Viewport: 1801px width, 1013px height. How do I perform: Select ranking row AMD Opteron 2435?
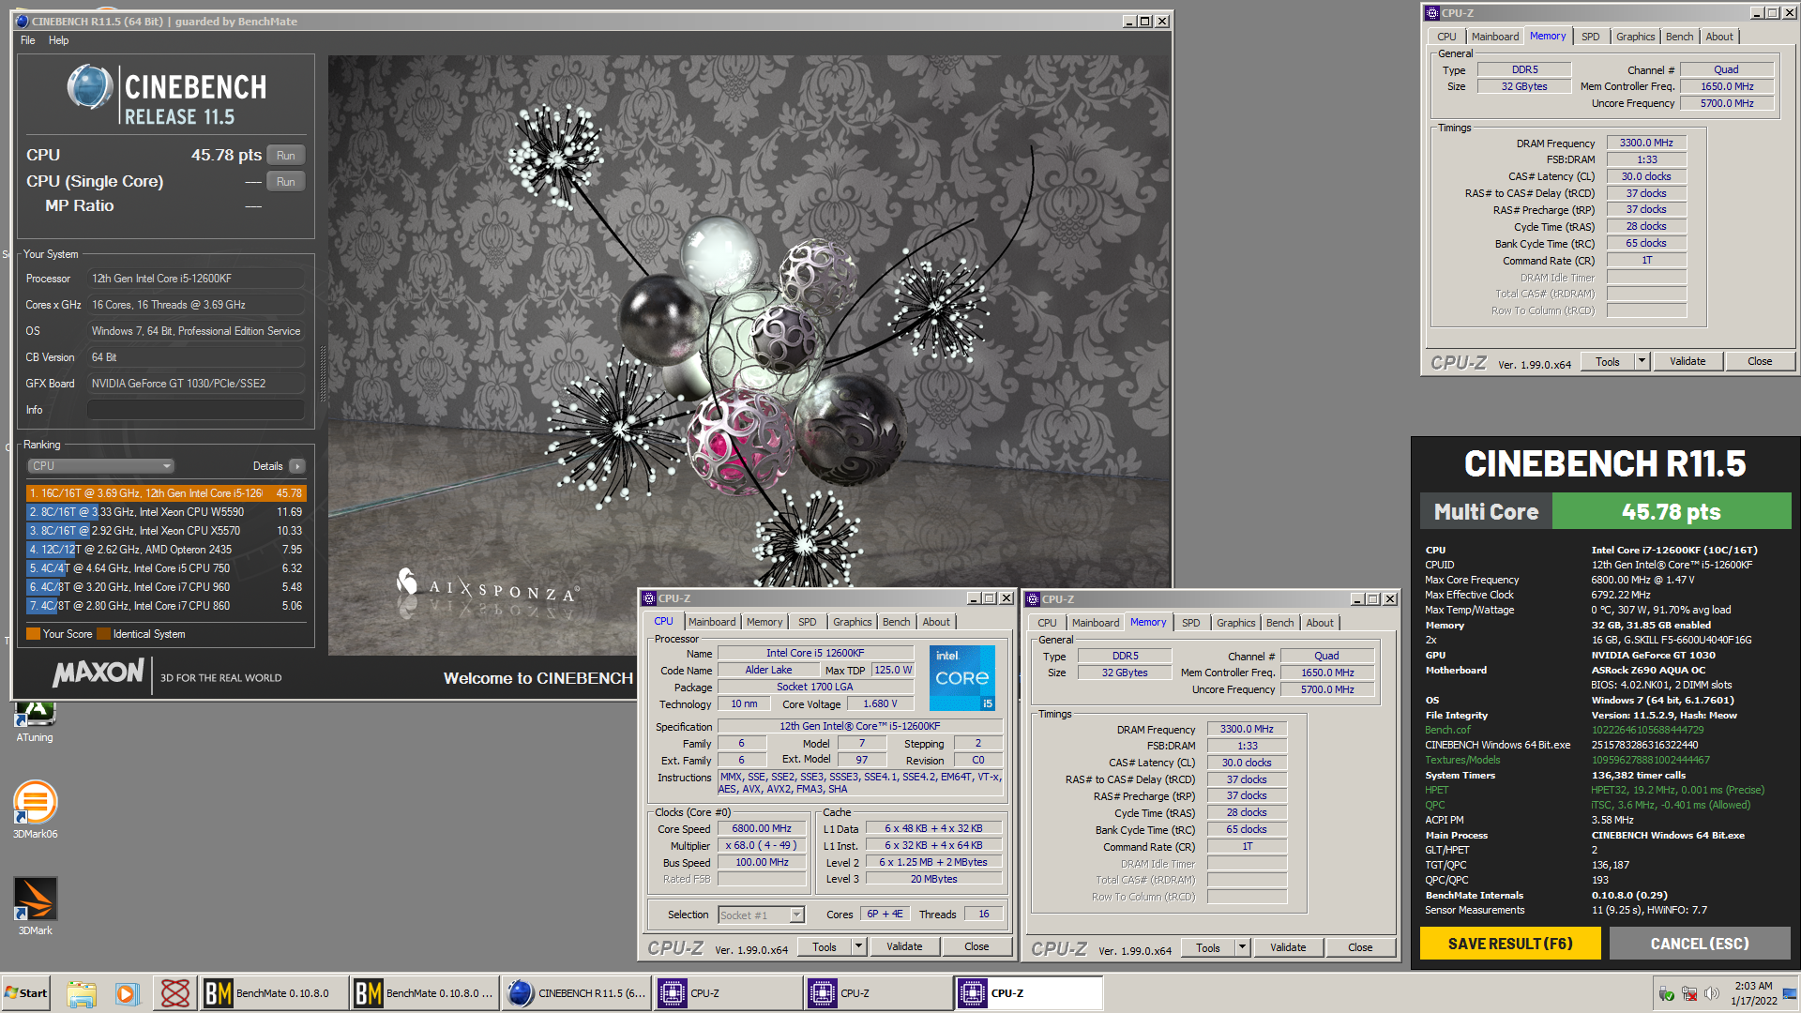coord(166,550)
